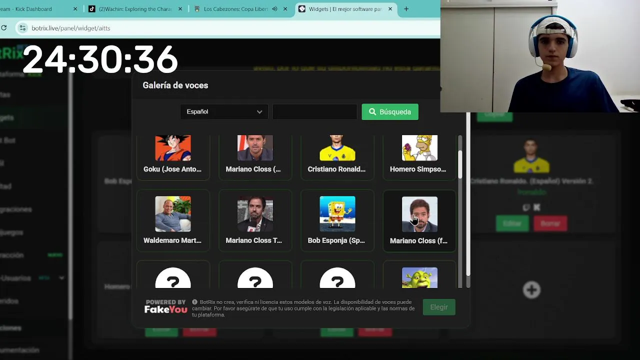Image resolution: width=640 pixels, height=360 pixels.
Task: Select the Cristiano Ronald... voice card
Action: tap(337, 157)
